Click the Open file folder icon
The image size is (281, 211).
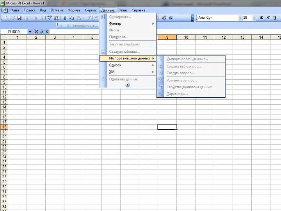(12, 18)
